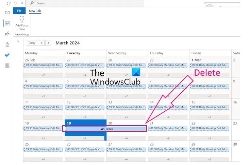
Task: Click the Search input field
Action: coord(85,3)
